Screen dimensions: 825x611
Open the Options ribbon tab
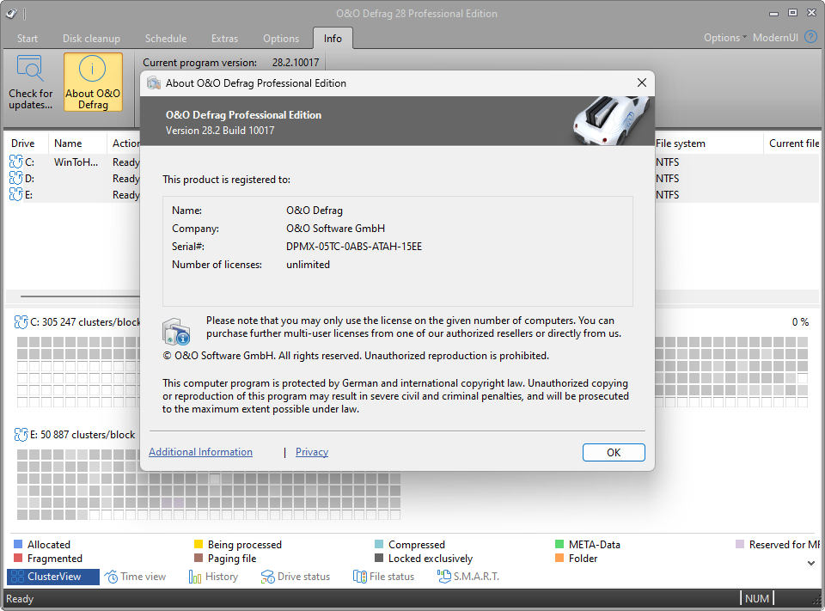pyautogui.click(x=281, y=39)
